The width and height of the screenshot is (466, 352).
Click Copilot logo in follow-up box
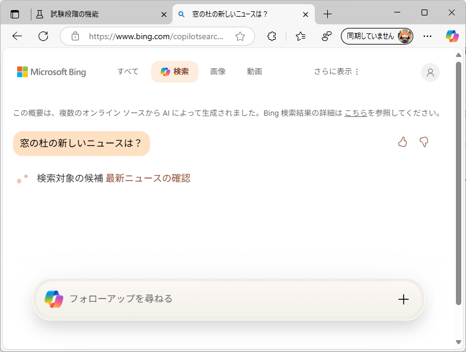(54, 299)
